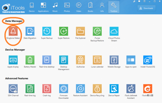Select Apps to open
162x103 pixels.
131,60
